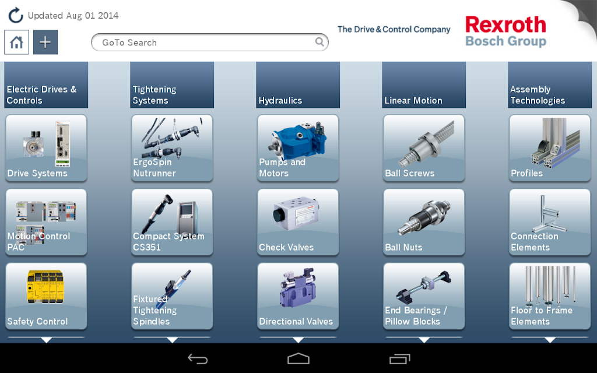Open the Hydraulics category header

[298, 85]
